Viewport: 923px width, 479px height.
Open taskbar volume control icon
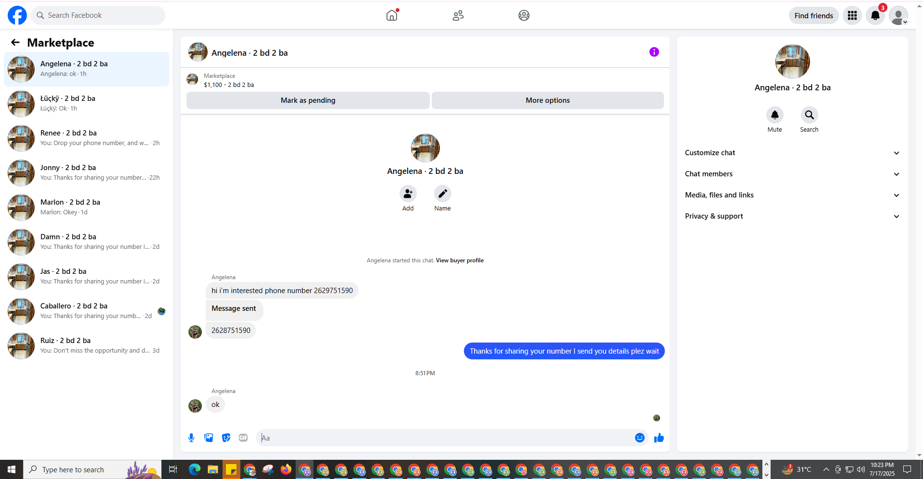click(861, 469)
